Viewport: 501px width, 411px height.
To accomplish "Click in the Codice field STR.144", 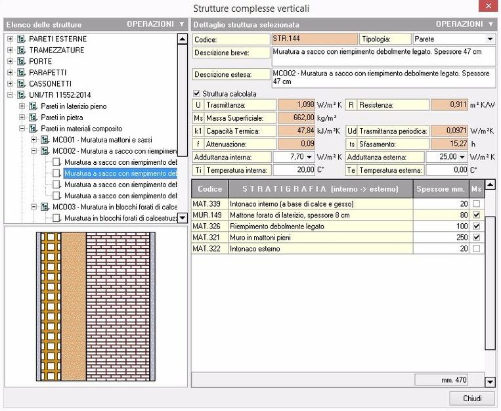I will point(315,39).
